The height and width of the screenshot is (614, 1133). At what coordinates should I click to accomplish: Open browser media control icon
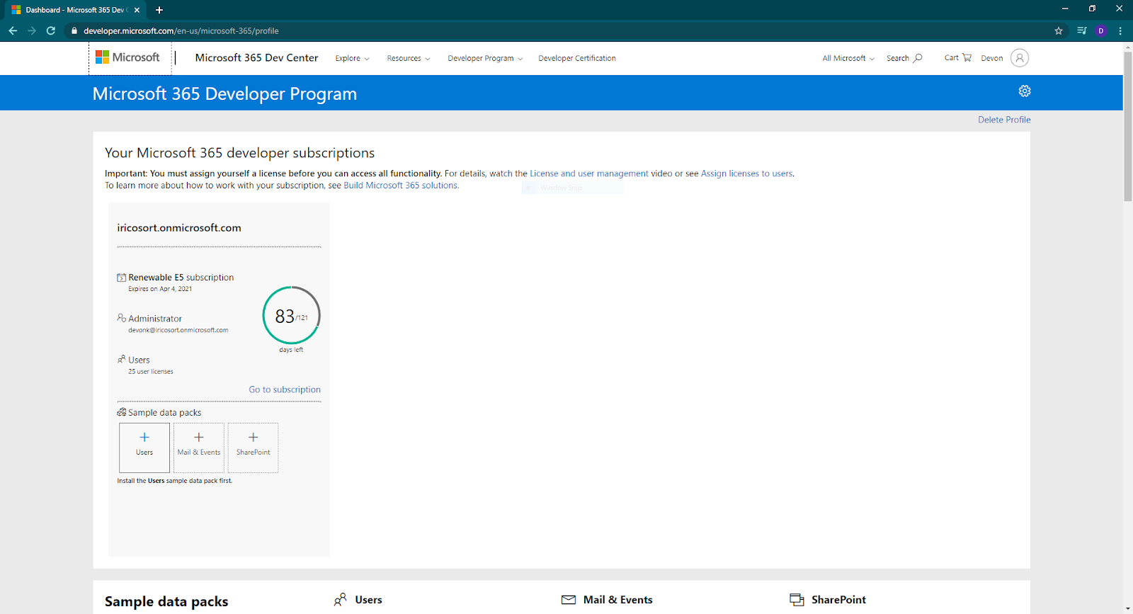[1081, 30]
